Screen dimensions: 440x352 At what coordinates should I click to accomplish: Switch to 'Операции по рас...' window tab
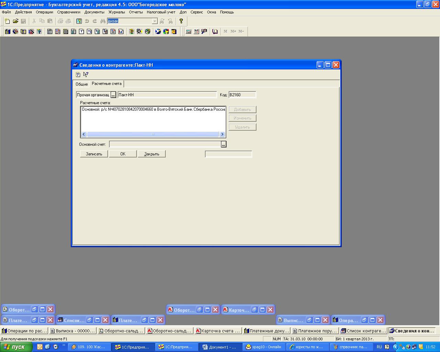click(x=24, y=331)
